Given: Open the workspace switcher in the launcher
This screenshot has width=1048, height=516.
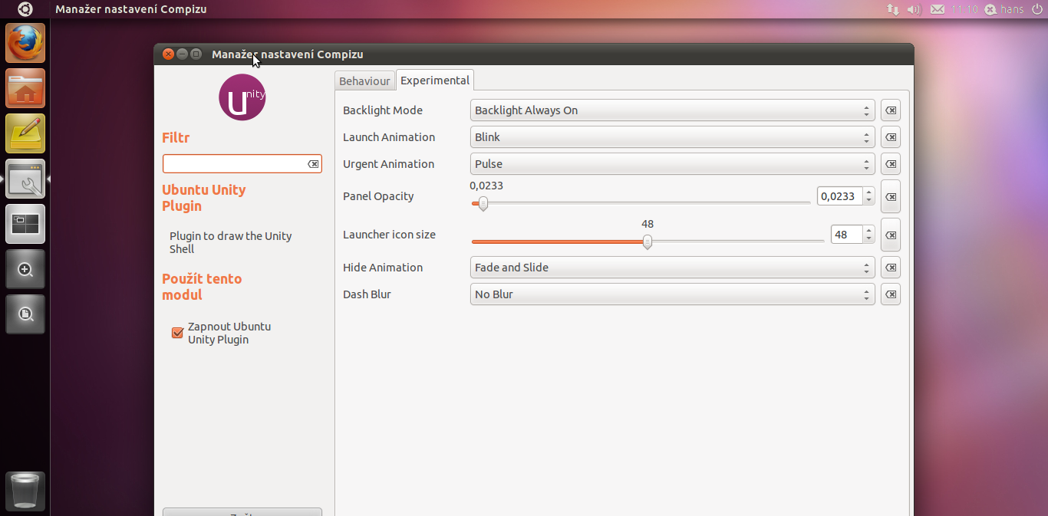Looking at the screenshot, I should 25,224.
